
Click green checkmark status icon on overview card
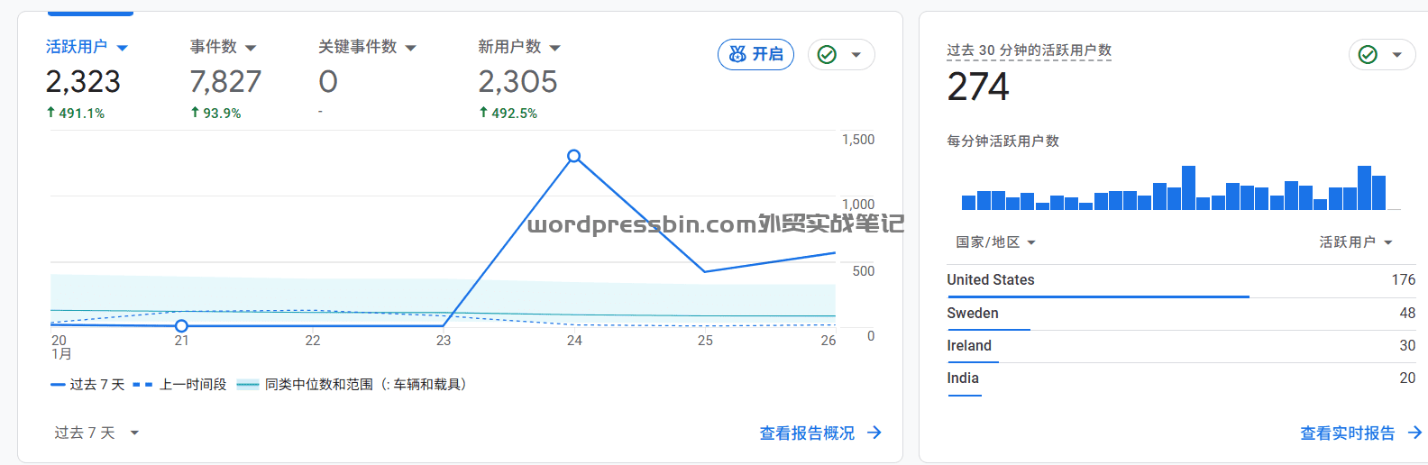click(827, 55)
